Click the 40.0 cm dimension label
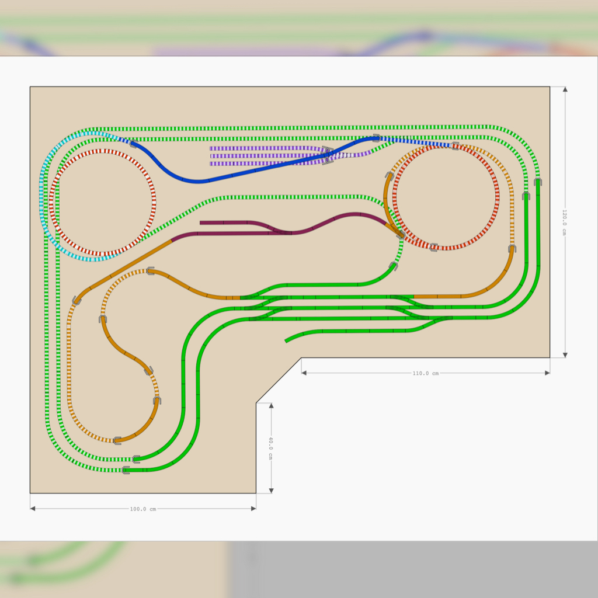Screen dimensions: 598x598 pos(271,448)
